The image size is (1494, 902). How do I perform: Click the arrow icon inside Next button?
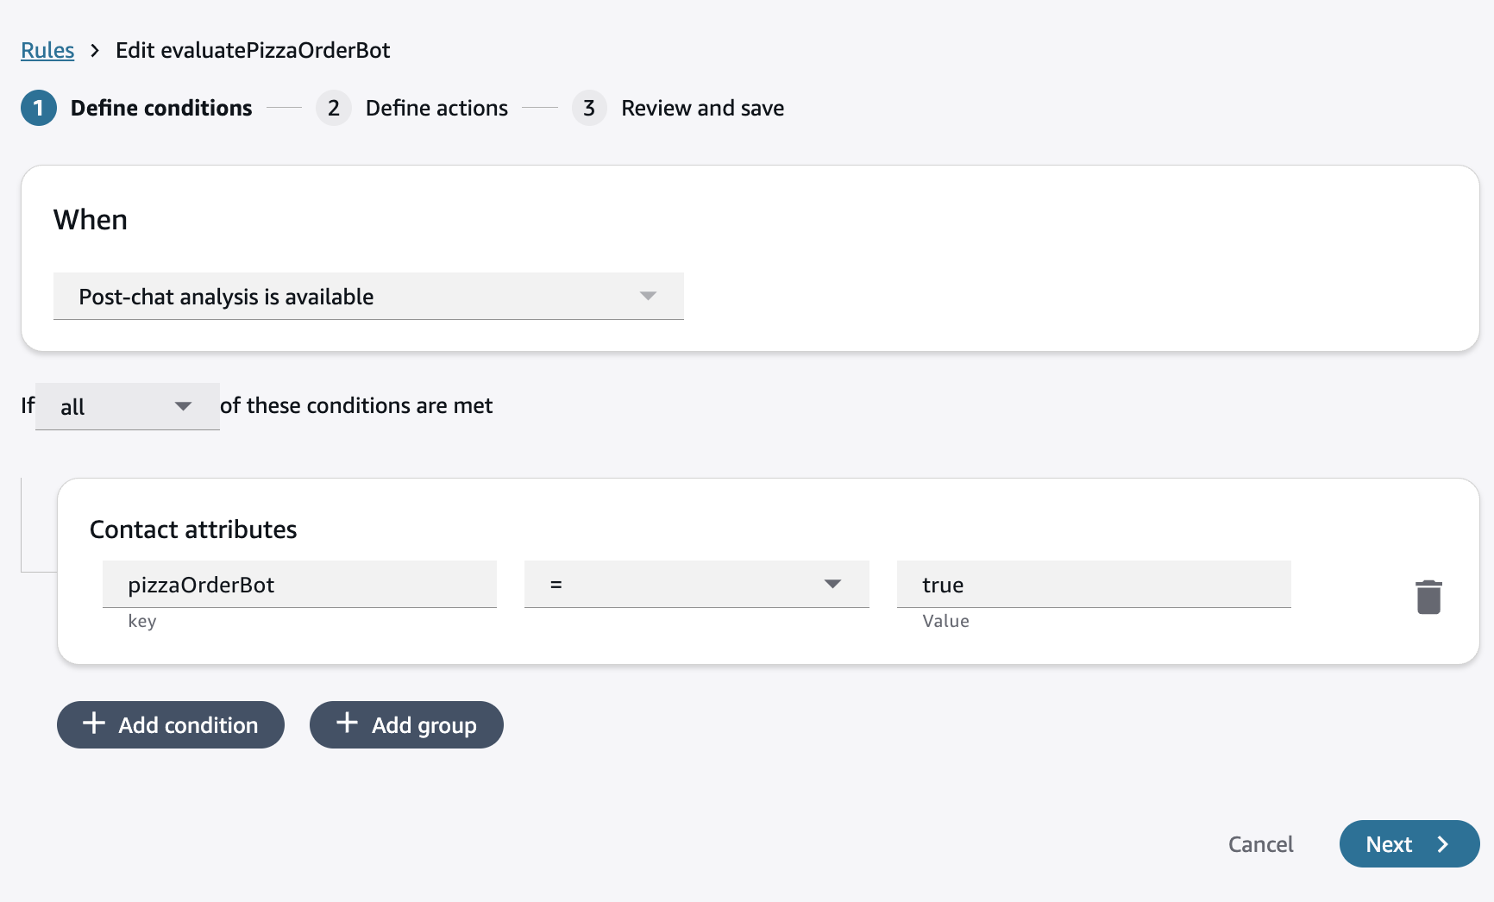pos(1442,844)
